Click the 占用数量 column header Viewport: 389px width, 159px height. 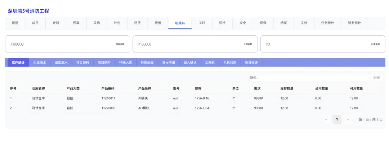322,88
